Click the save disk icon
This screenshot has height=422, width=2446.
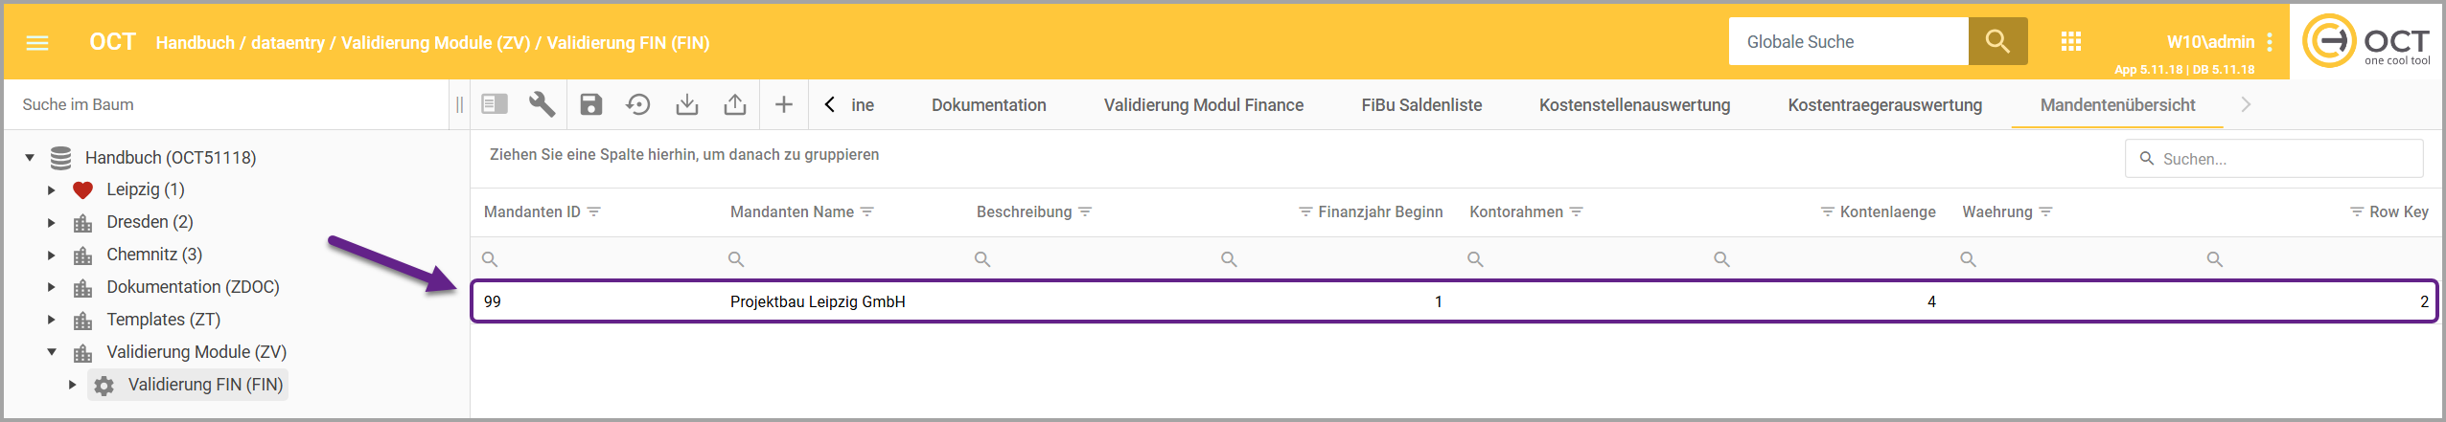[591, 104]
